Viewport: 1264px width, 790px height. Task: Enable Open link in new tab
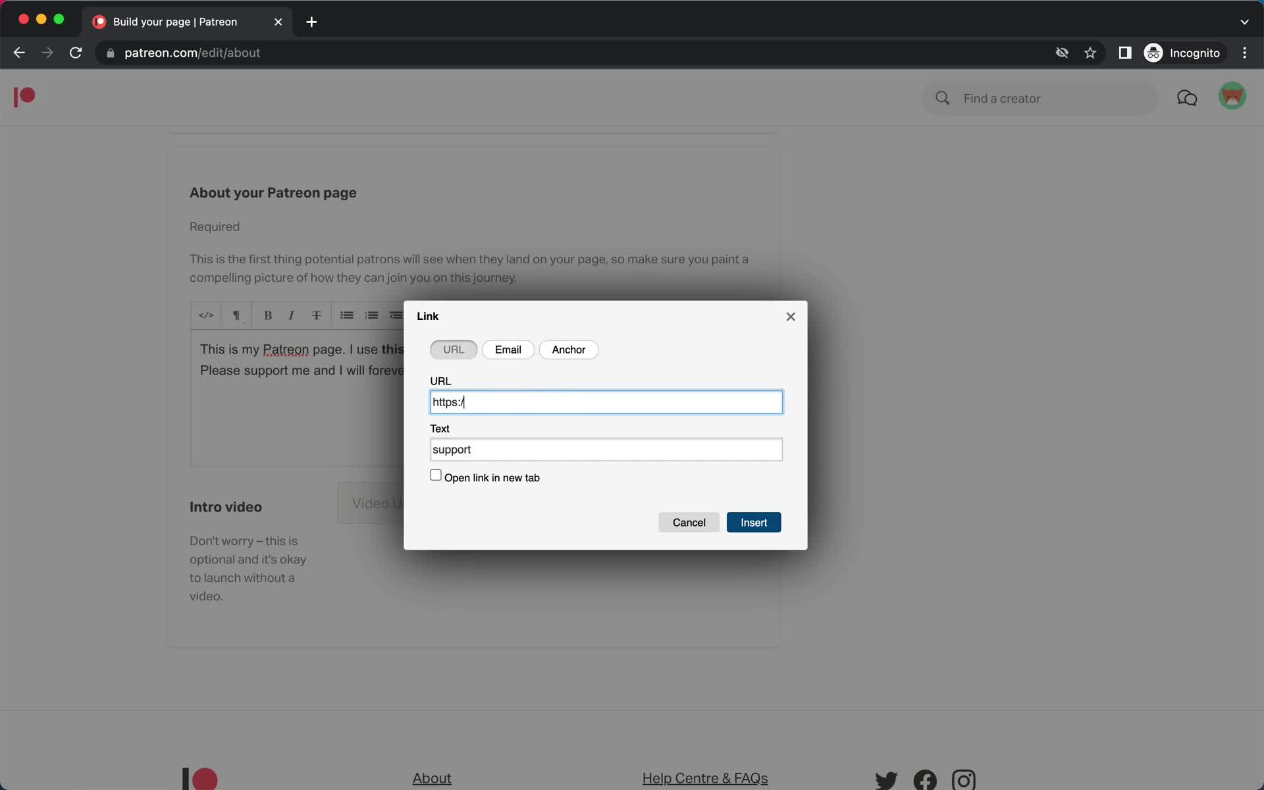[x=435, y=475]
